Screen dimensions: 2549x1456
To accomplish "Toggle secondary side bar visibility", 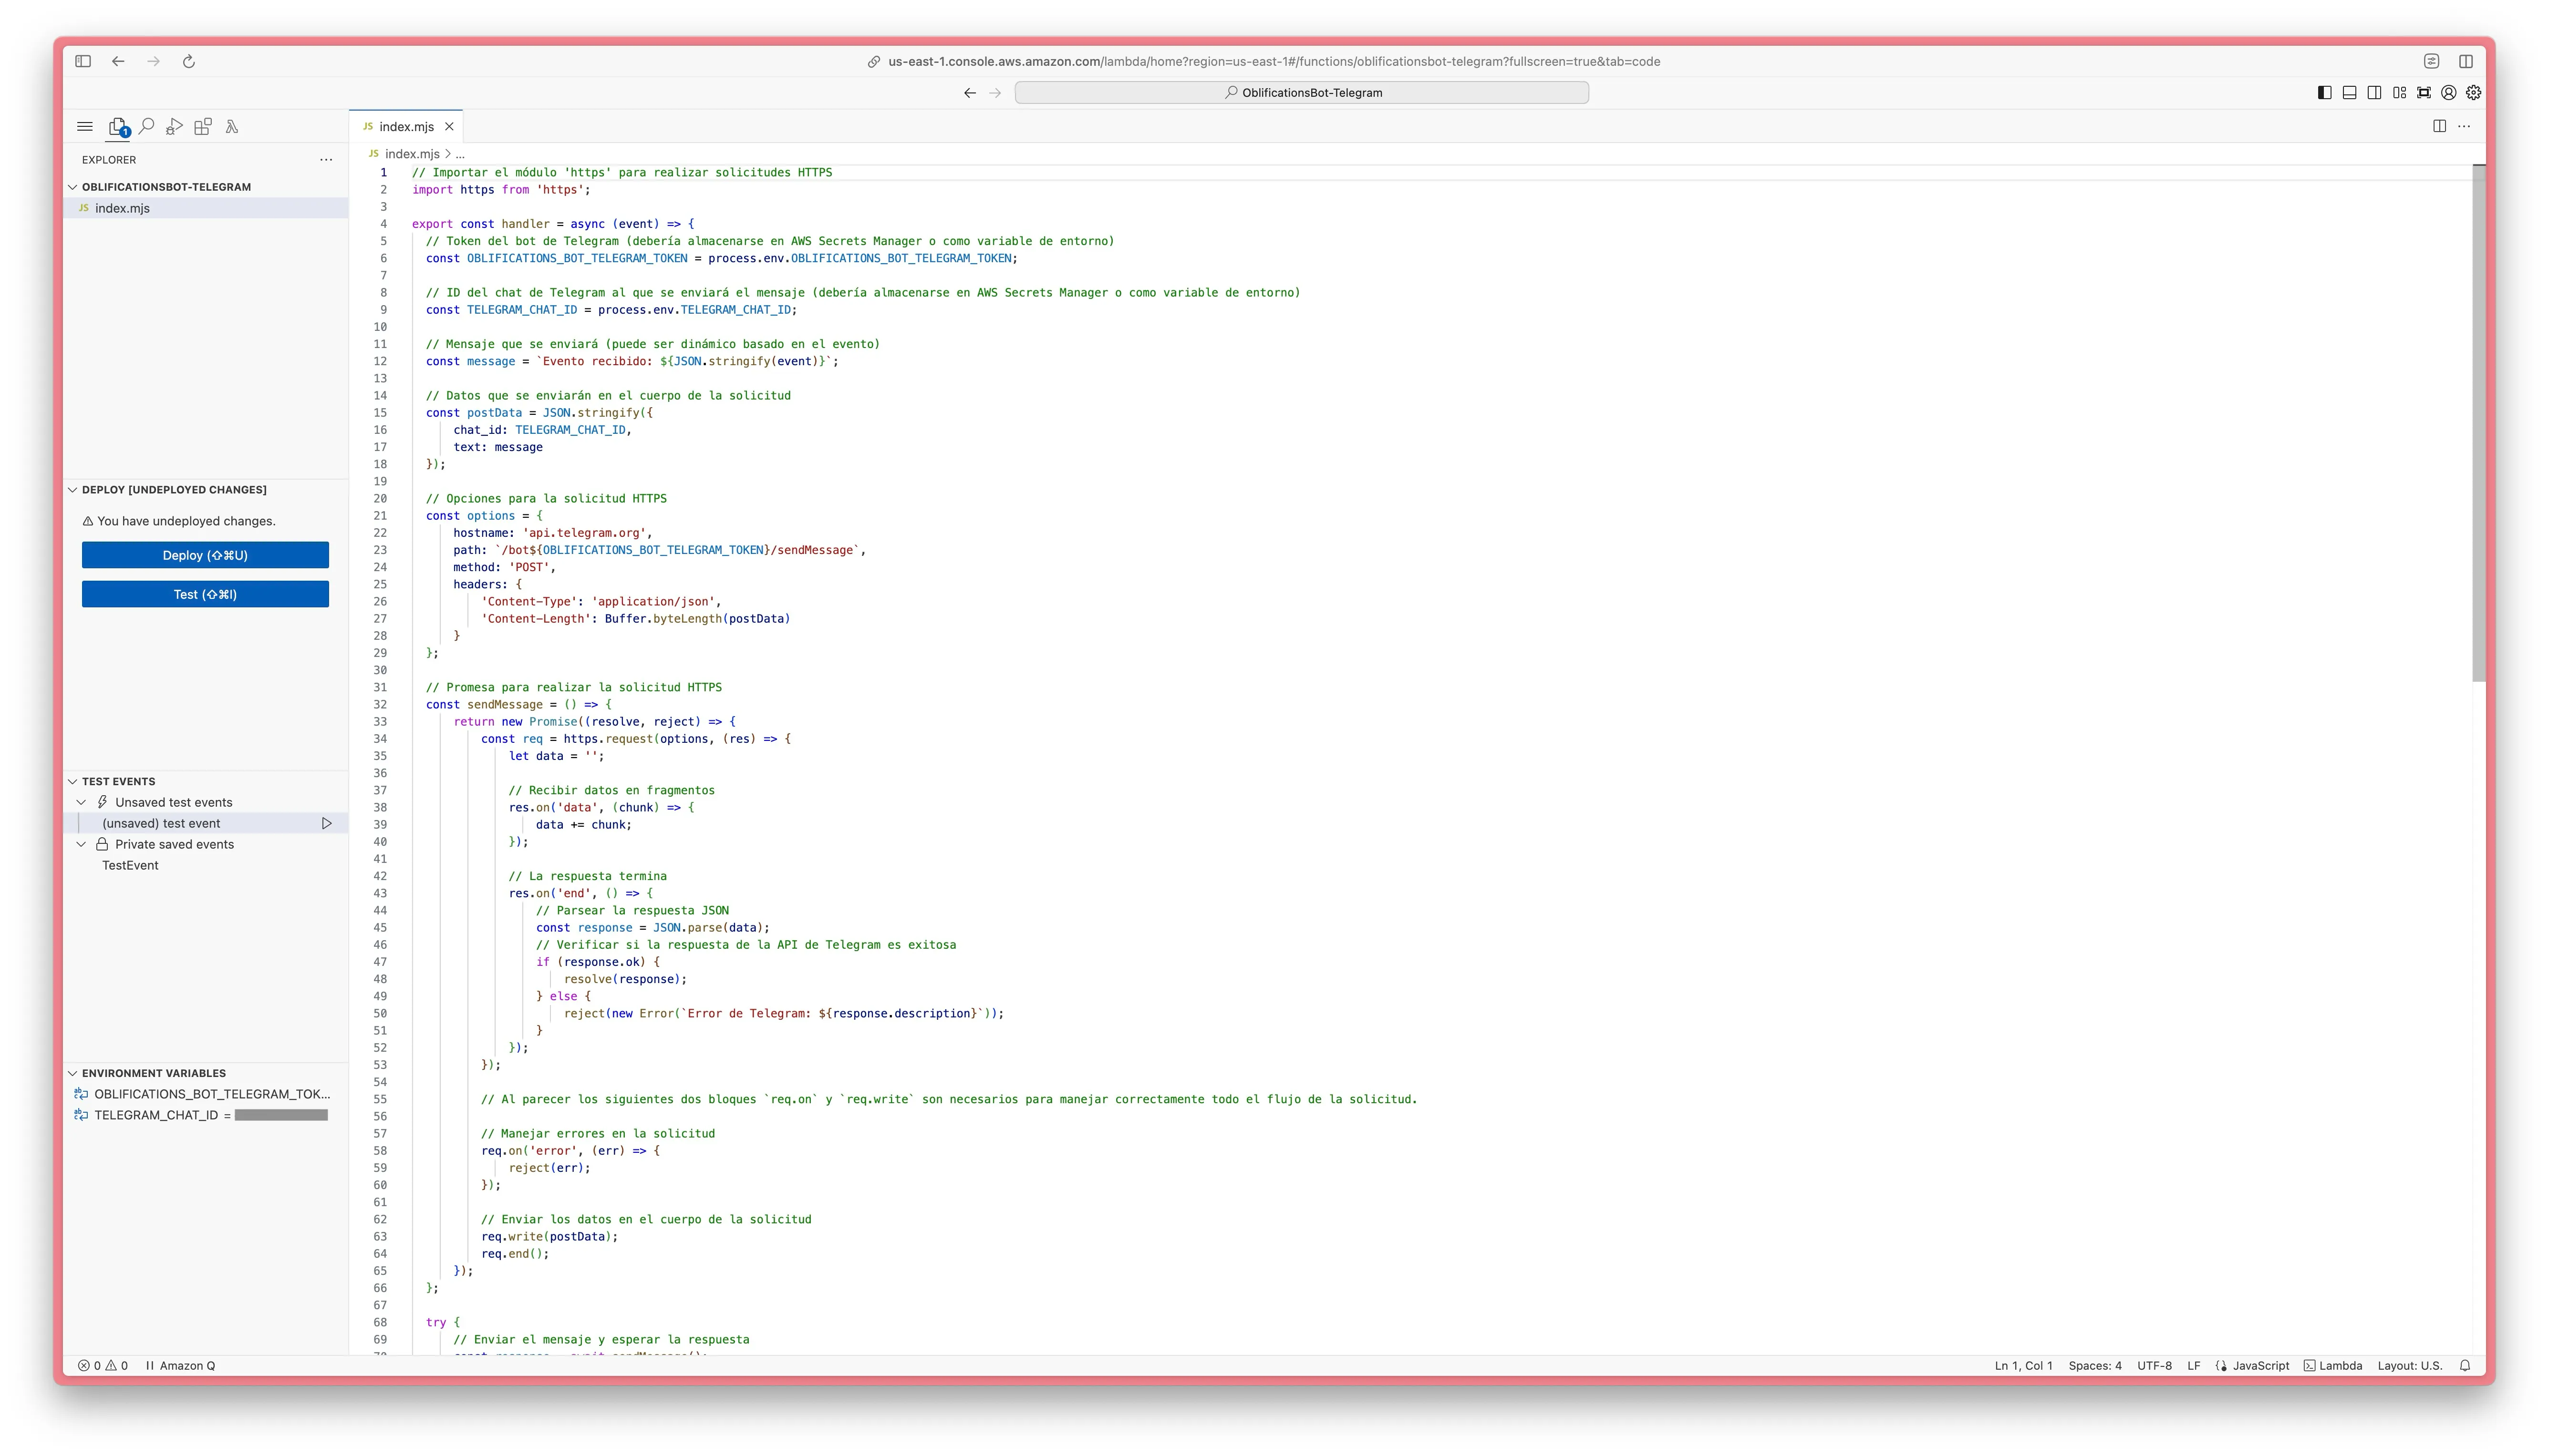I will (x=2374, y=93).
